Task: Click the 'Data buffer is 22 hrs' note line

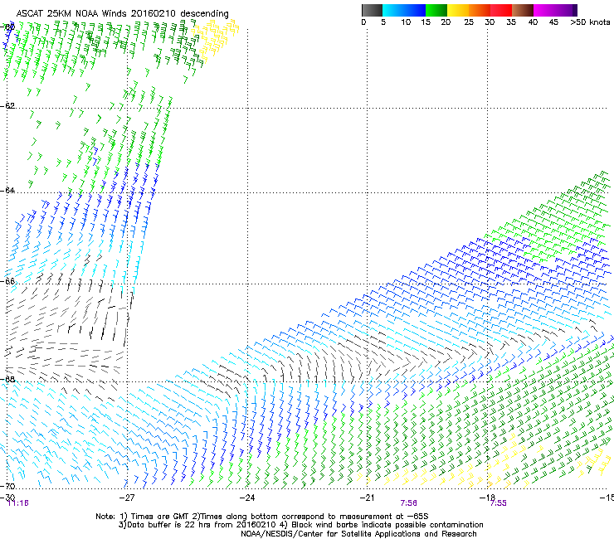Action: pos(300,525)
